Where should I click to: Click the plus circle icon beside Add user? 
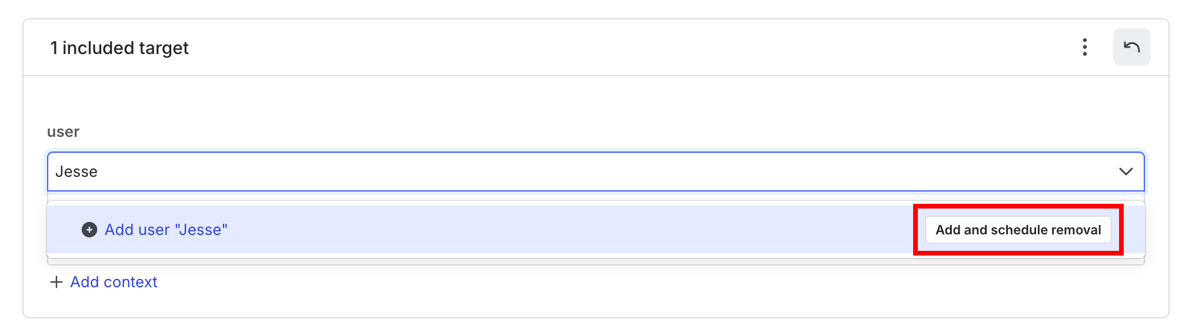pyautogui.click(x=89, y=230)
